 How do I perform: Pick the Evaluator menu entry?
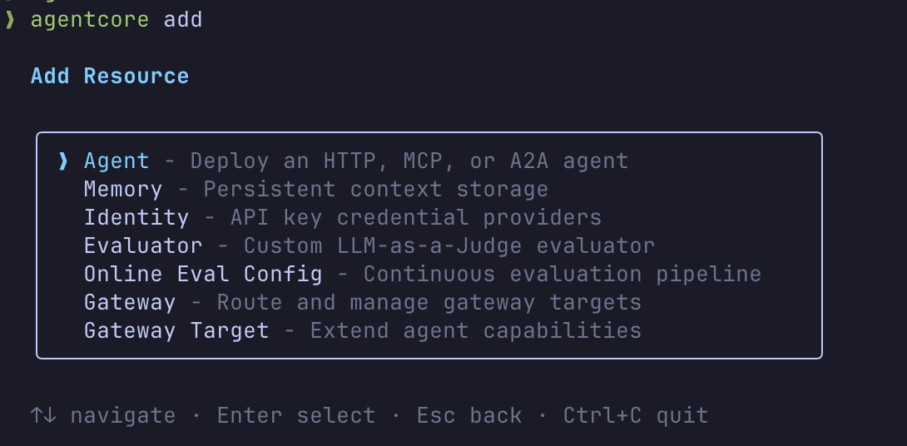click(x=143, y=245)
